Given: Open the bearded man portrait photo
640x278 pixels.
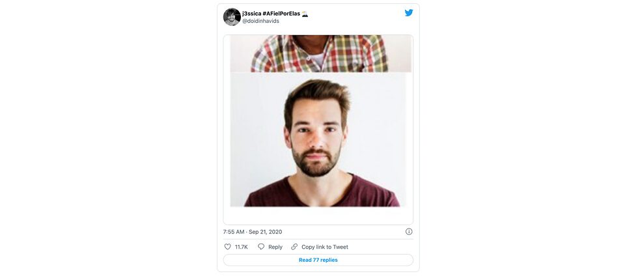Looking at the screenshot, I should [318, 130].
